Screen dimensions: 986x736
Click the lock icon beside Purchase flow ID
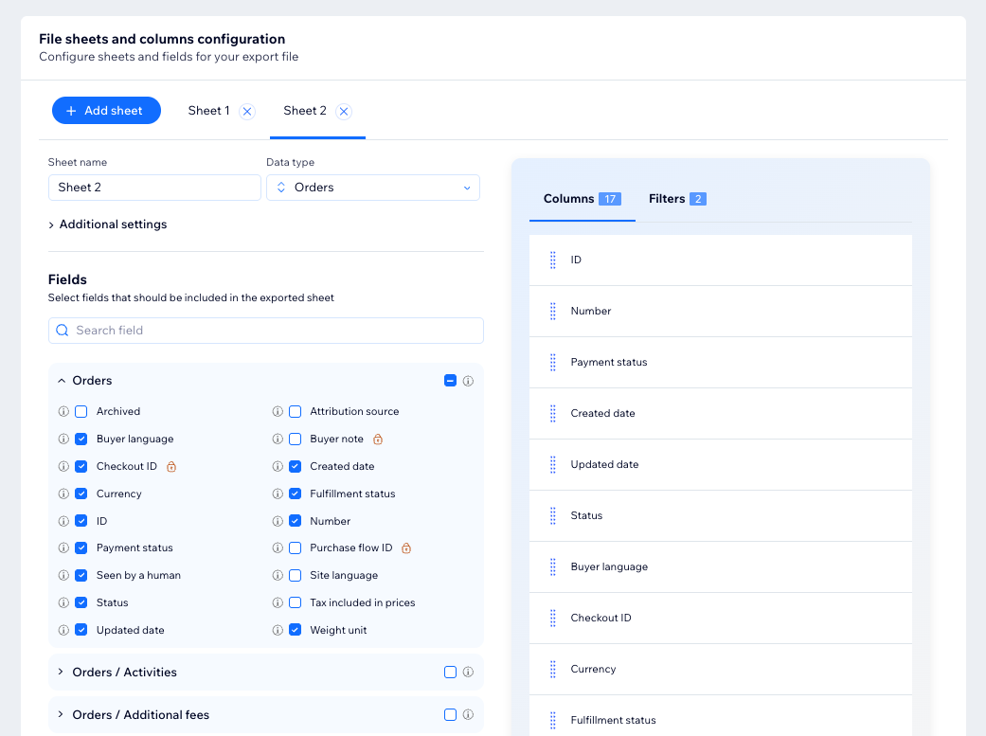(406, 548)
